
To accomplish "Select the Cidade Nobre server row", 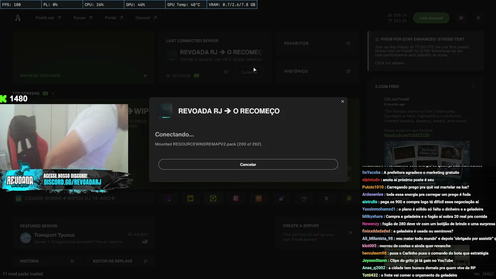I will pos(84,198).
